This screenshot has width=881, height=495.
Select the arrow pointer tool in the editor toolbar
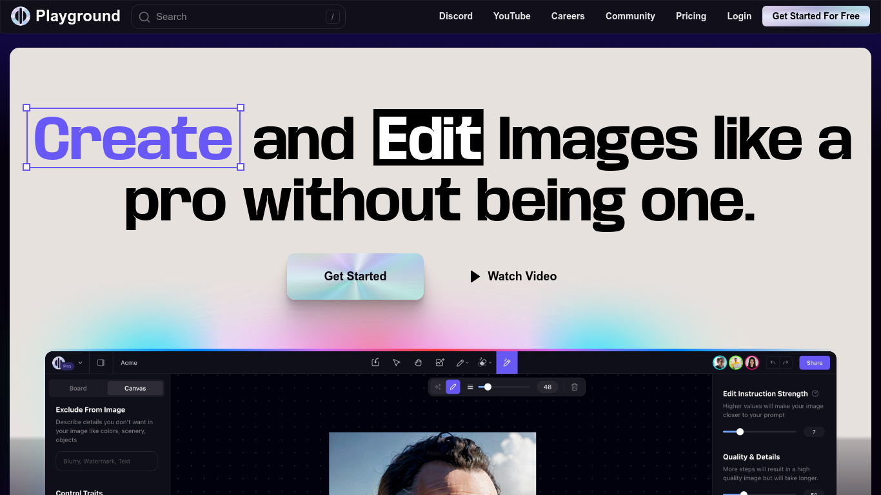point(397,363)
